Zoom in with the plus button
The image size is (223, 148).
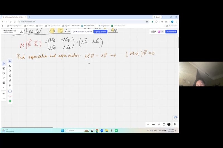click(x=159, y=124)
